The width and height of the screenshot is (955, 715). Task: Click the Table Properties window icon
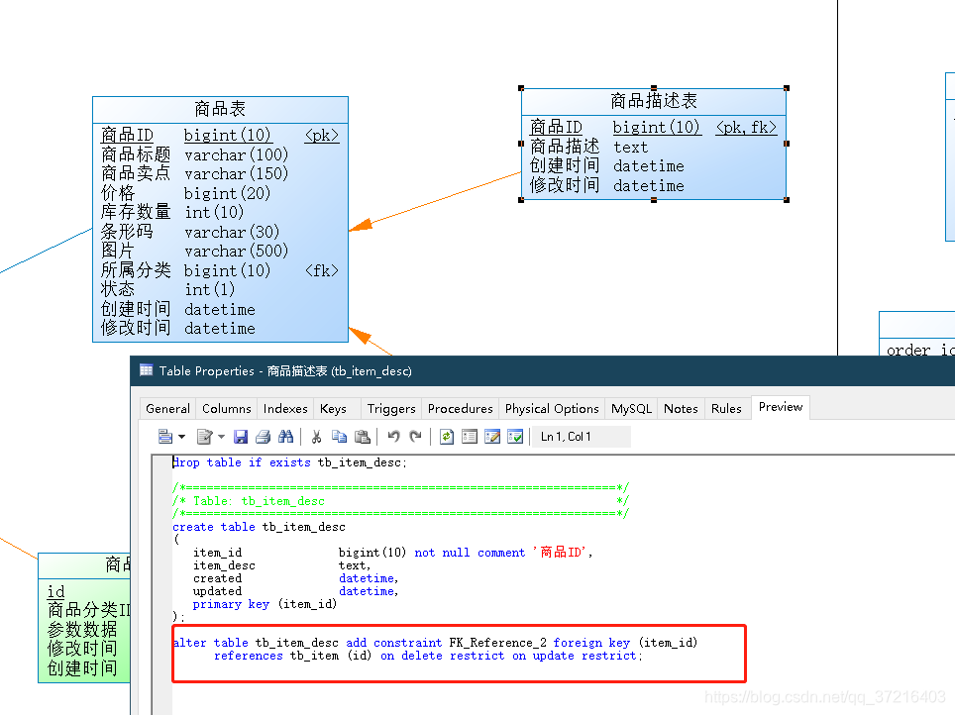[x=147, y=370]
